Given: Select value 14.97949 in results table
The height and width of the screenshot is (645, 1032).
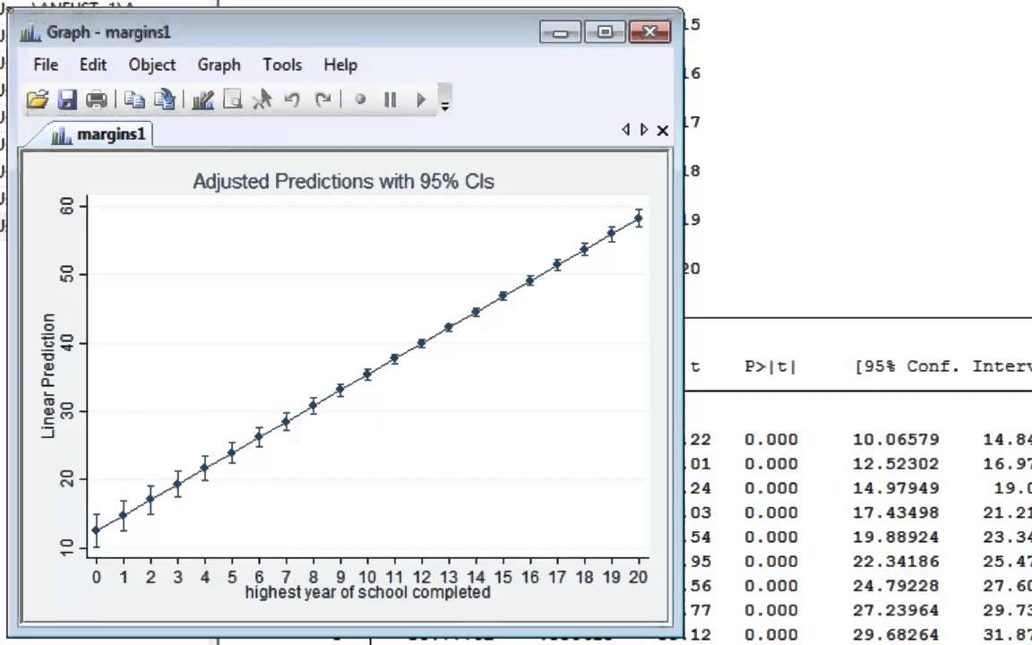Looking at the screenshot, I should click(896, 487).
